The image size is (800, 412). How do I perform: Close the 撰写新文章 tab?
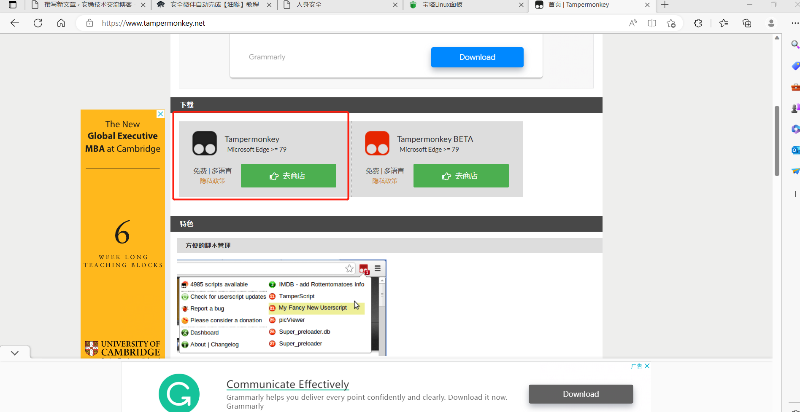click(x=143, y=5)
